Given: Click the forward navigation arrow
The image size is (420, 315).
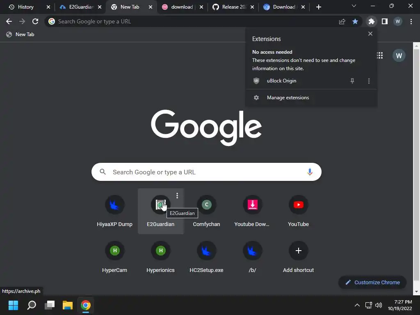Looking at the screenshot, I should click(x=22, y=21).
